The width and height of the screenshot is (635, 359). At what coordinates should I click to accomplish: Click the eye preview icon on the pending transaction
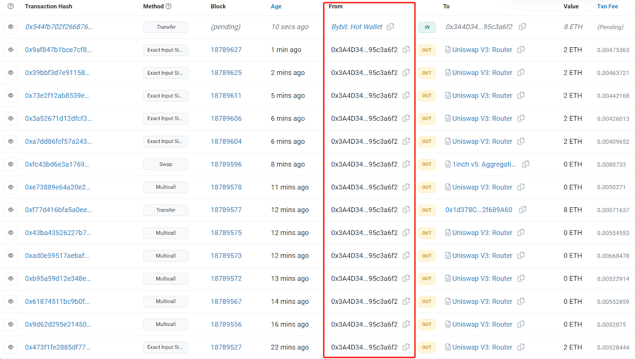pos(11,27)
